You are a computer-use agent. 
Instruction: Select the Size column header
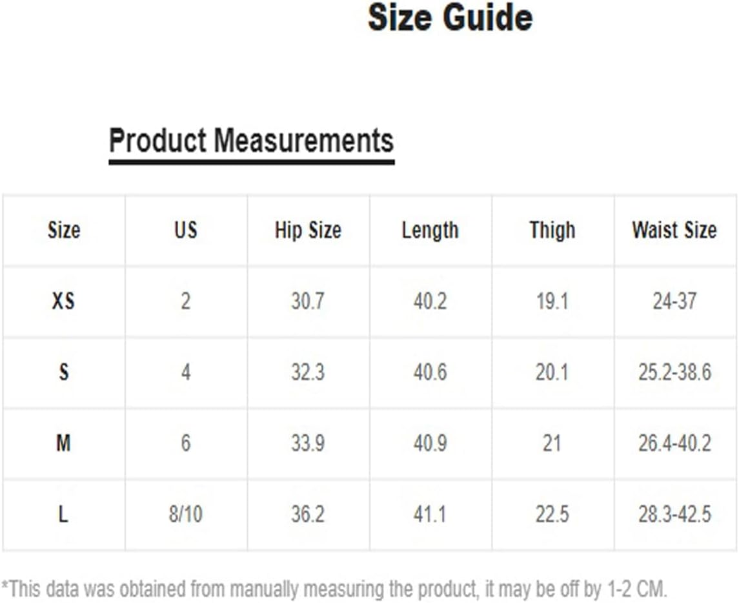click(x=64, y=230)
